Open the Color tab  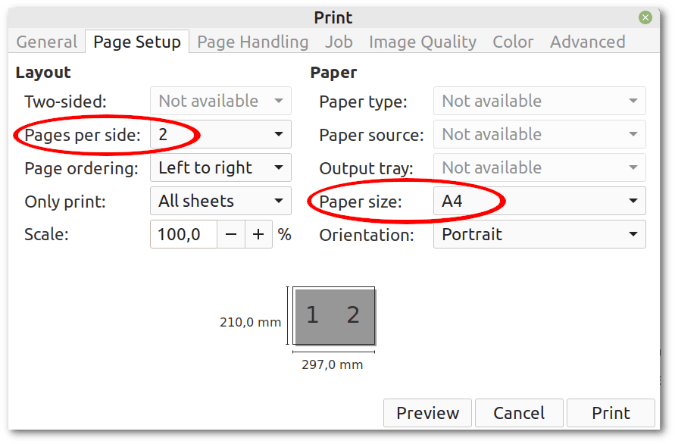click(513, 42)
